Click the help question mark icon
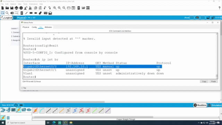222x125 pixels. (x=219, y=8)
